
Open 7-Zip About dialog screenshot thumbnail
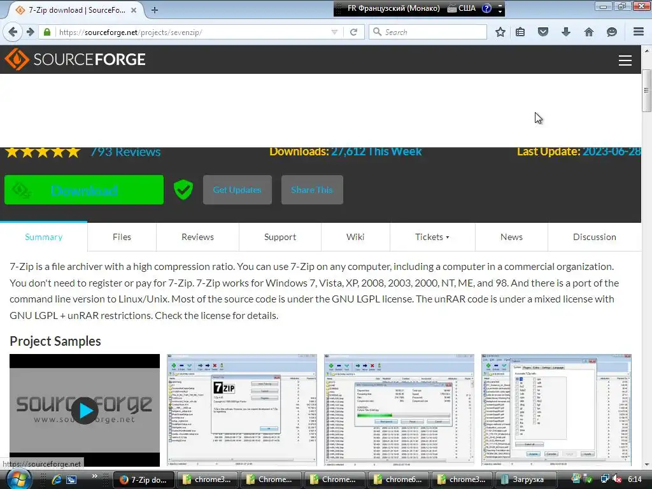tap(242, 410)
